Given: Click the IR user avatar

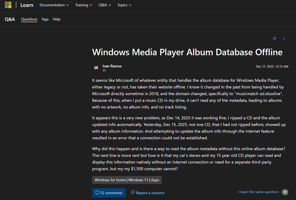Looking at the screenshot, I should point(96,68).
